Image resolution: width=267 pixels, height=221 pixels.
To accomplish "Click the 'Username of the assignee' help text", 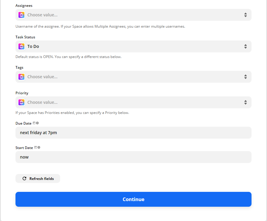I will 100,26.
